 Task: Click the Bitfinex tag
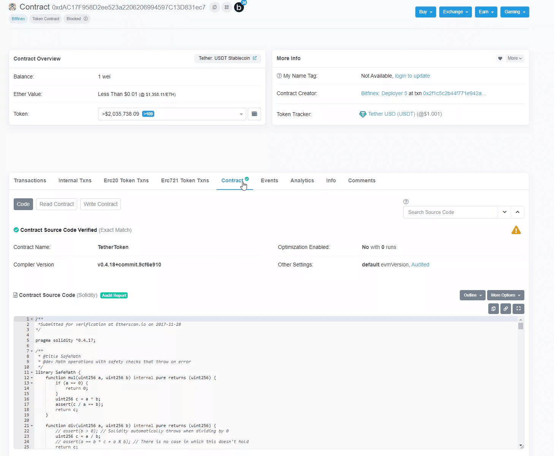point(18,19)
